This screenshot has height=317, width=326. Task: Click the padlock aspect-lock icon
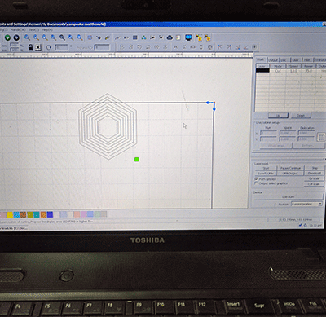[x=31, y=47]
